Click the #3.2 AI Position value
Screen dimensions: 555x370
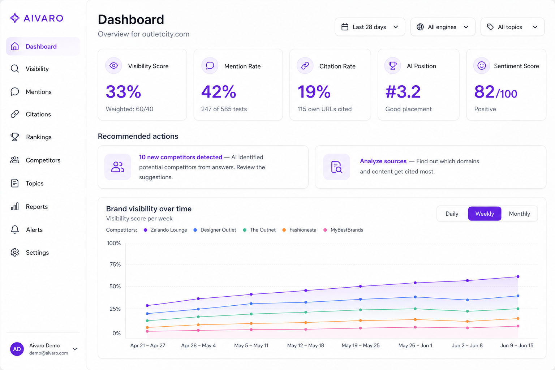pyautogui.click(x=403, y=92)
